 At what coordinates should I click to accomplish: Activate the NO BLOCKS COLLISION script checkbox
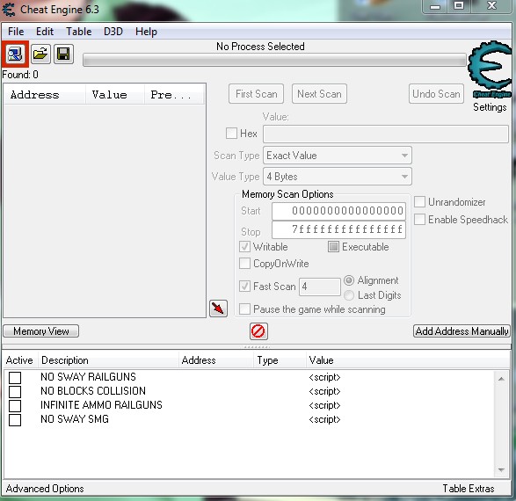click(15, 392)
